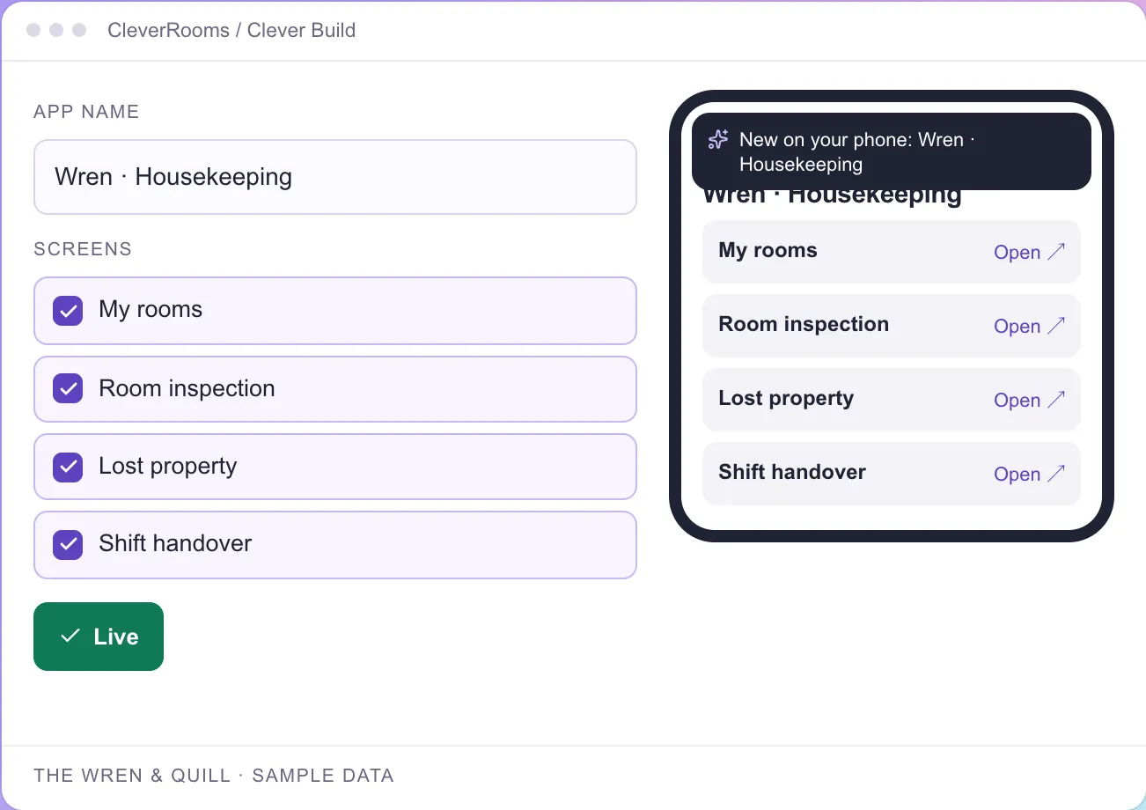This screenshot has height=810, width=1146.
Task: Click the "CleverRooms / Clever Build" title text
Action: (231, 30)
